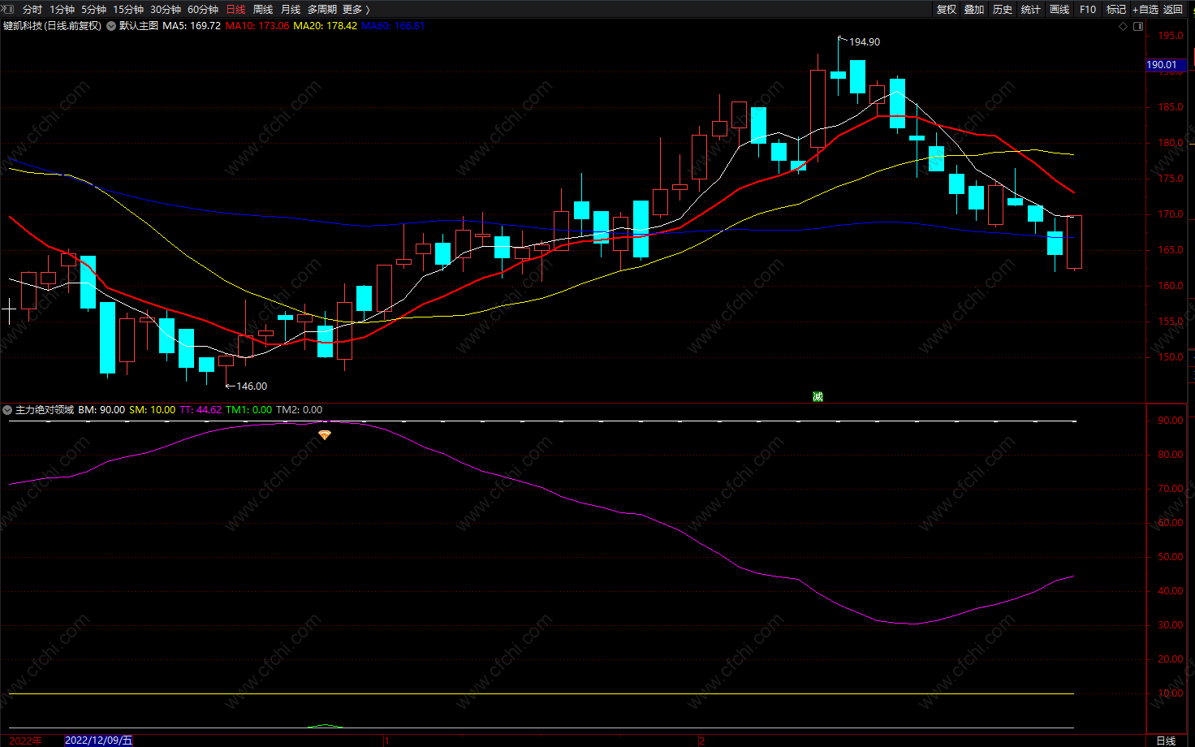The height and width of the screenshot is (747, 1195).
Task: Click the 2022年 year label on time axis
Action: 26,741
